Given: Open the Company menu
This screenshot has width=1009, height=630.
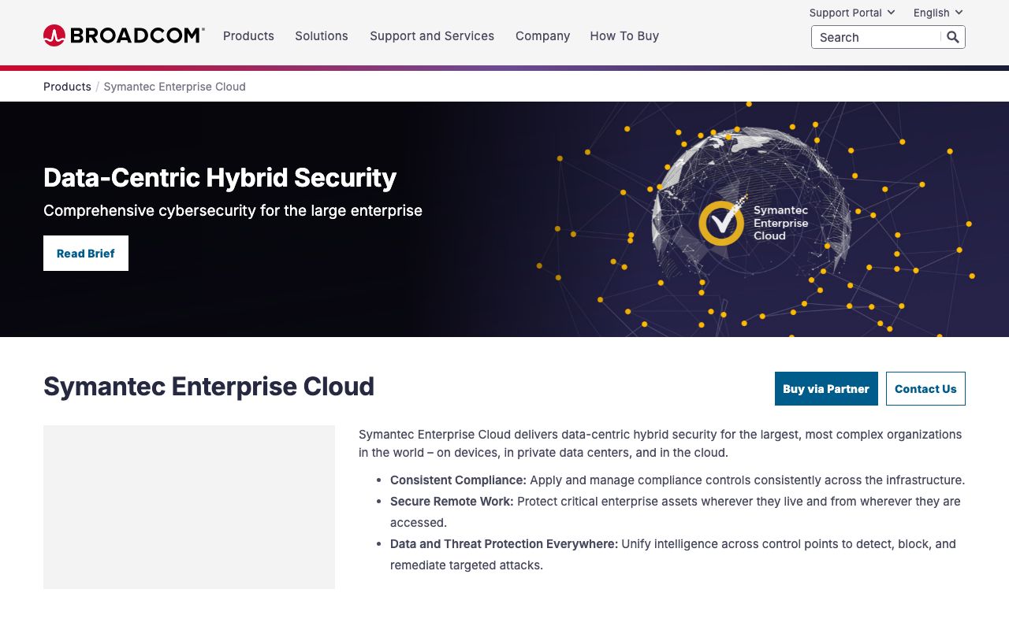Looking at the screenshot, I should 542,36.
